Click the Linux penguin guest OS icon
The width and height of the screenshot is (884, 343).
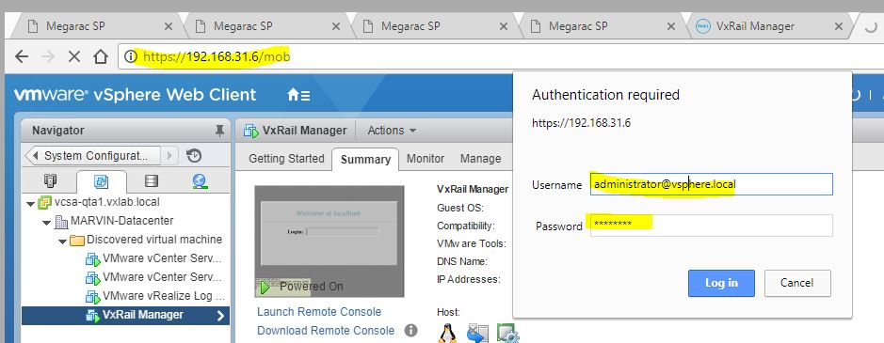coord(447,333)
